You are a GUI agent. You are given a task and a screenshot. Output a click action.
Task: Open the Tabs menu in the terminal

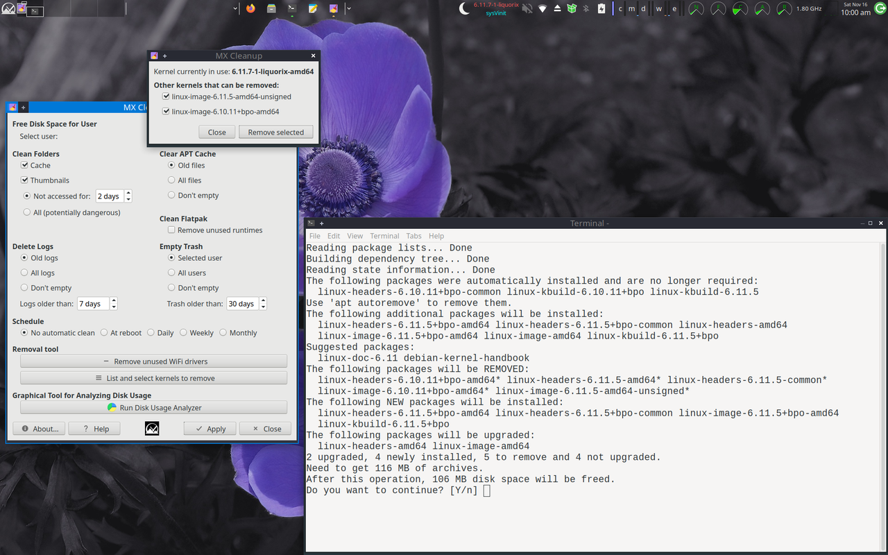(x=413, y=235)
